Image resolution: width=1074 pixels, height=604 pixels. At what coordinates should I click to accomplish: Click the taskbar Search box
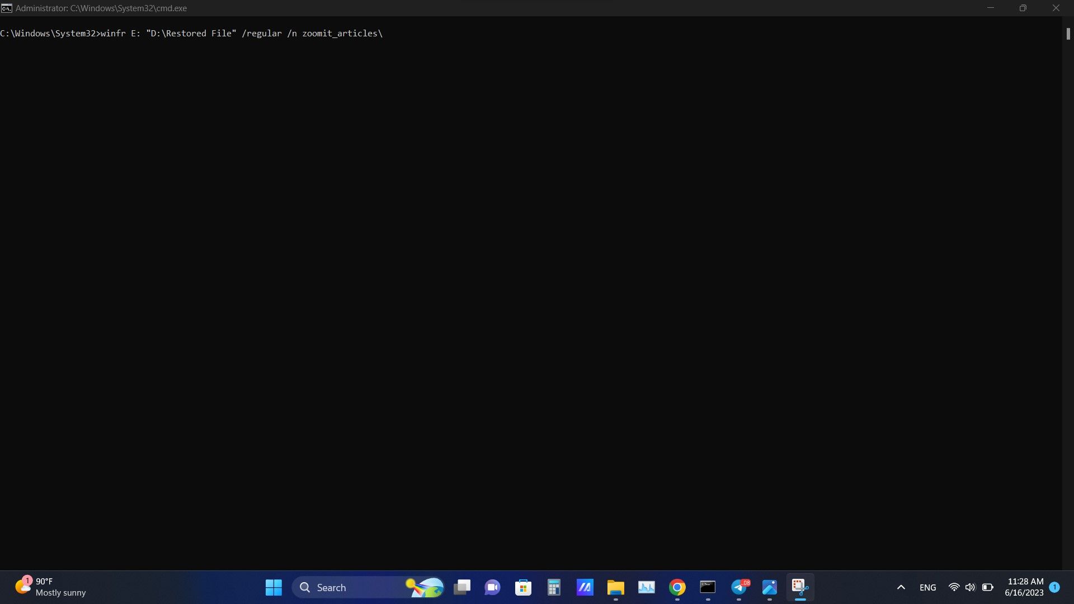[369, 587]
